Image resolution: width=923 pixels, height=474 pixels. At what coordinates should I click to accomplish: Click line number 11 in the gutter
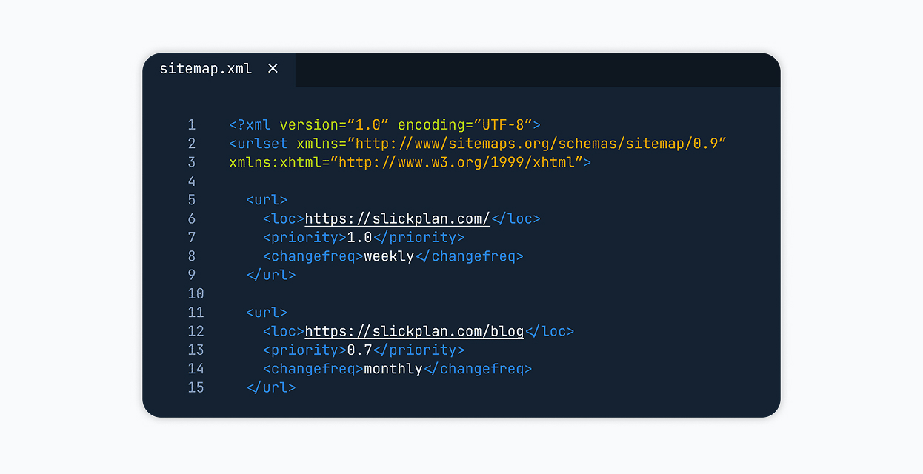pyautogui.click(x=196, y=313)
